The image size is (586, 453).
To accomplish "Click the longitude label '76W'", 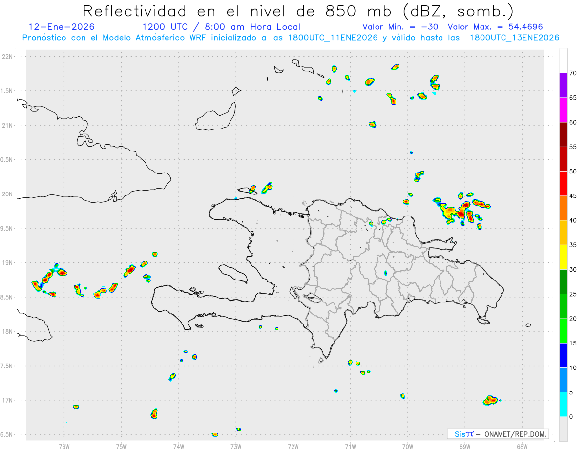I will (x=64, y=446).
